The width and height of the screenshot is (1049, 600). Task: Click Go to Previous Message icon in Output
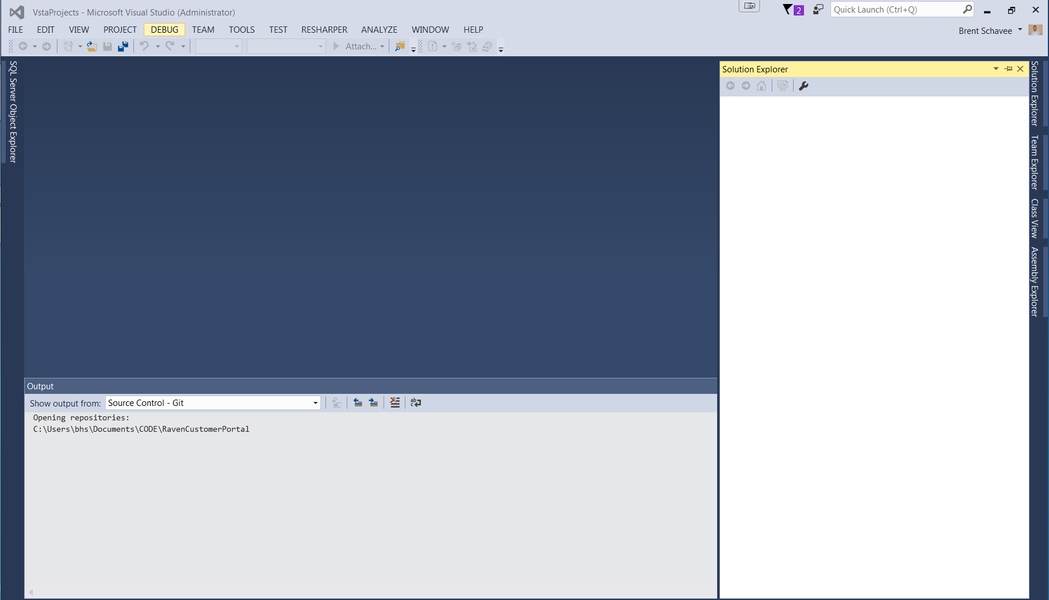point(358,402)
